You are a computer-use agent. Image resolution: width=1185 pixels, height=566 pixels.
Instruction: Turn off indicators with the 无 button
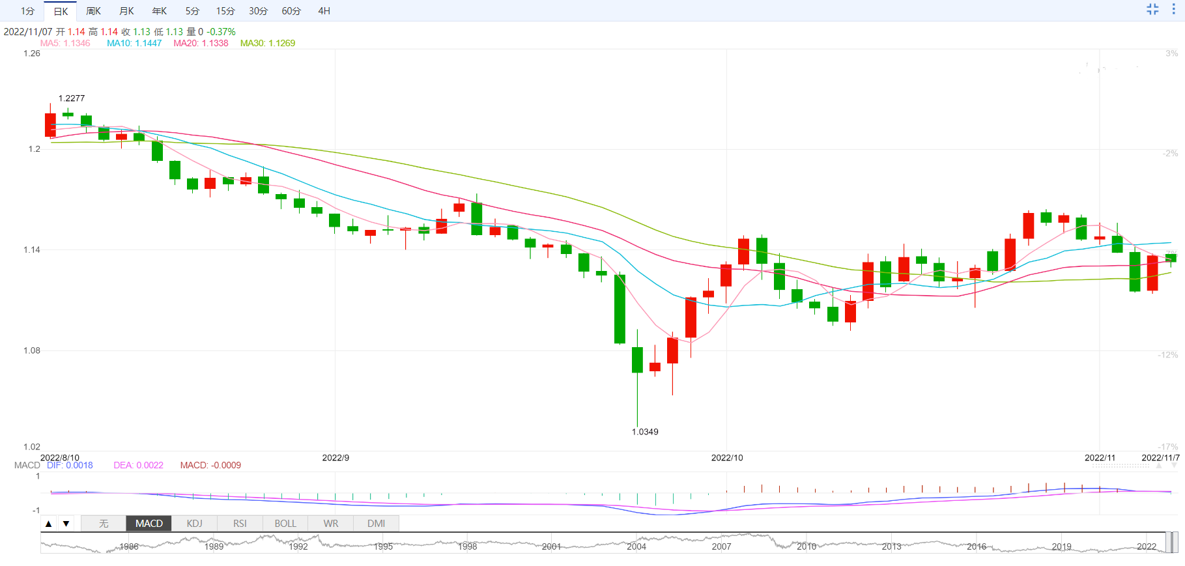point(104,524)
